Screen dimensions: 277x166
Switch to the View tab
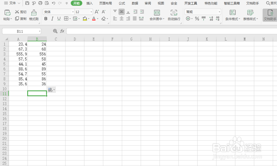click(161, 3)
